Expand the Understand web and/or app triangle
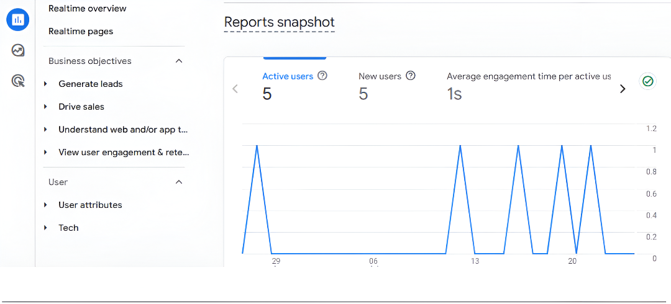Screen dimensions: 671x304 [x=45, y=130]
